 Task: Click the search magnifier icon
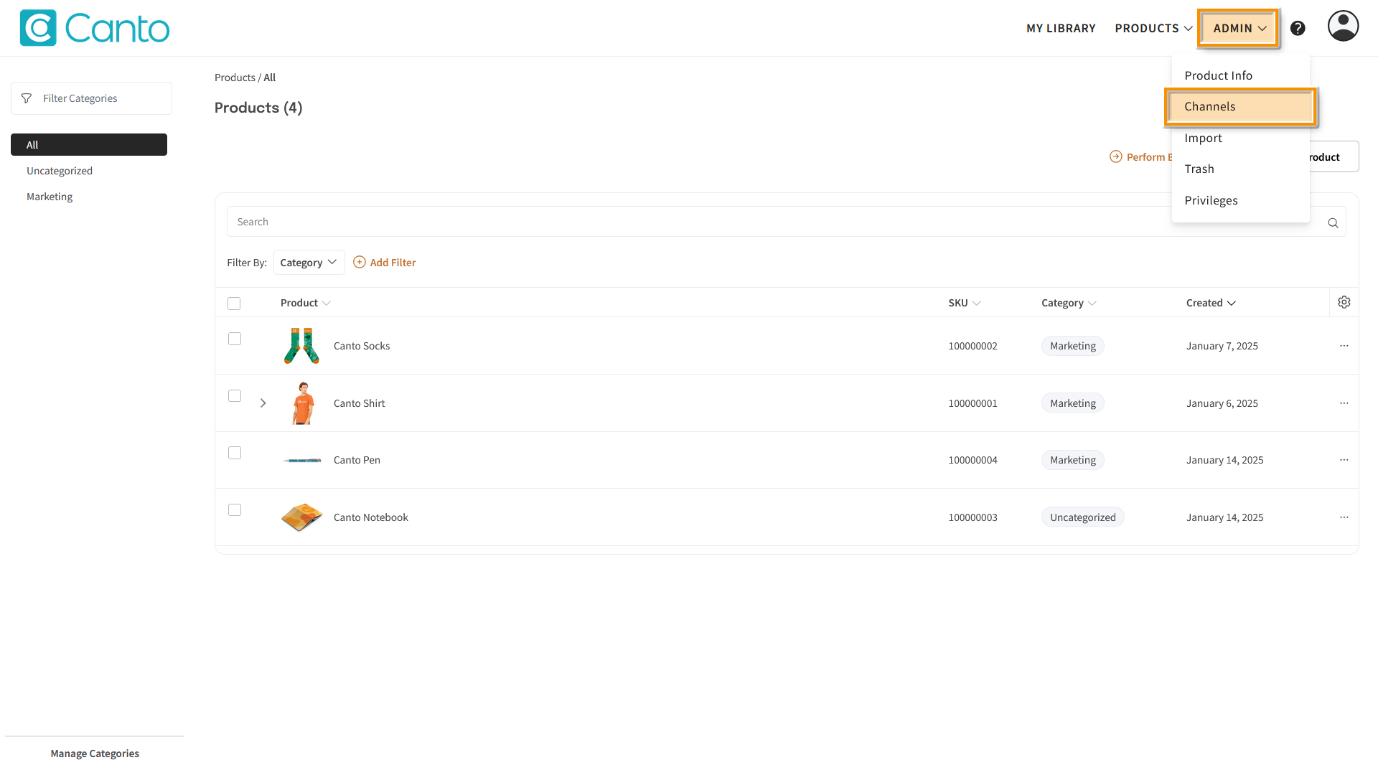1333,222
